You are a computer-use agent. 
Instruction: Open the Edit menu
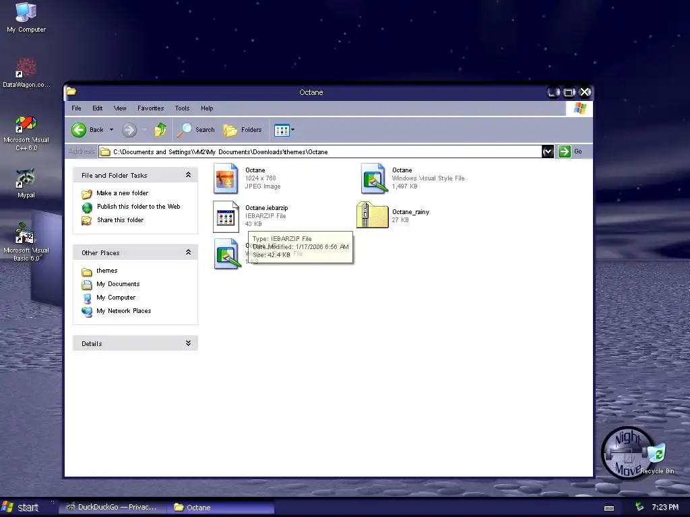(97, 108)
